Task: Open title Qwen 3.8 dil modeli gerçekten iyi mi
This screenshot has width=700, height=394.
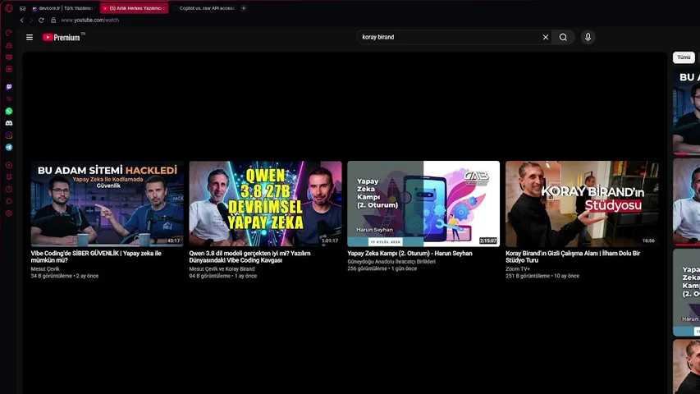Action: click(x=249, y=256)
